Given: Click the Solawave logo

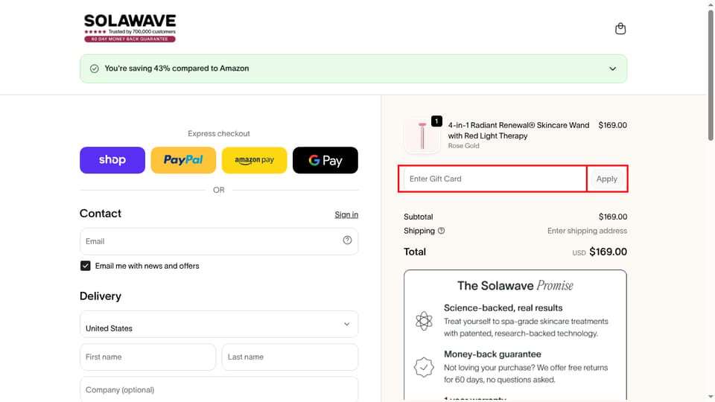Looking at the screenshot, I should pyautogui.click(x=130, y=28).
